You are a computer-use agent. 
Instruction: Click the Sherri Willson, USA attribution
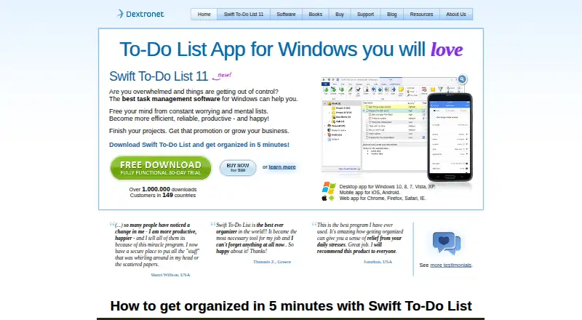pos(170,275)
